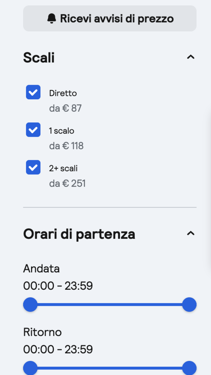Click the "da € 87" direct flight price

coord(65,108)
